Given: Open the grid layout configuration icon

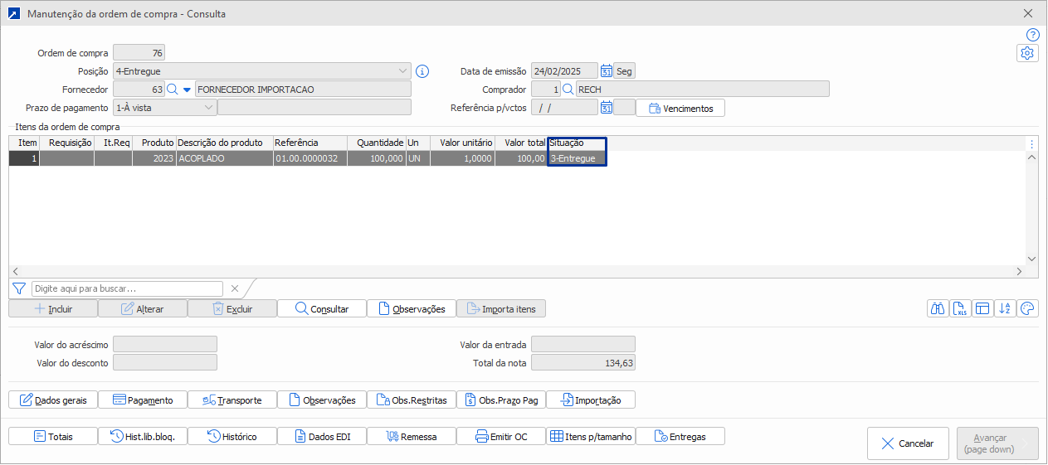Looking at the screenshot, I should (x=982, y=308).
